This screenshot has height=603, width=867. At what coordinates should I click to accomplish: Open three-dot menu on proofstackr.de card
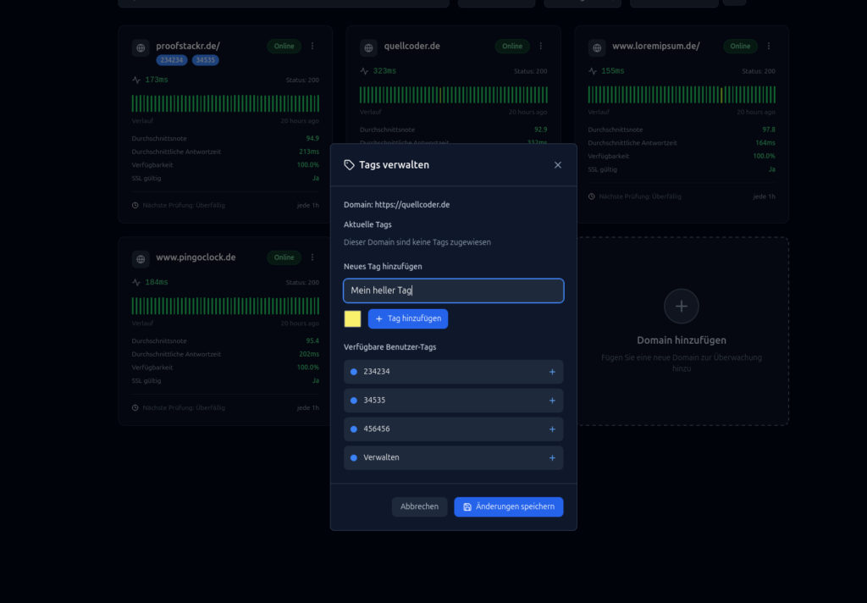click(x=312, y=47)
